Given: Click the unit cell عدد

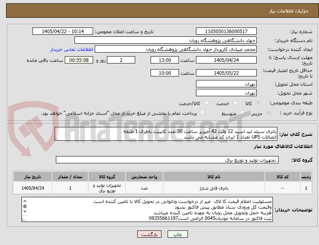Looking at the screenshot, I should 144,188.
